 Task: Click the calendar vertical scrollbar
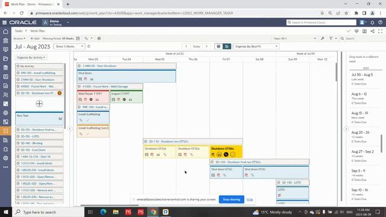(336, 72)
